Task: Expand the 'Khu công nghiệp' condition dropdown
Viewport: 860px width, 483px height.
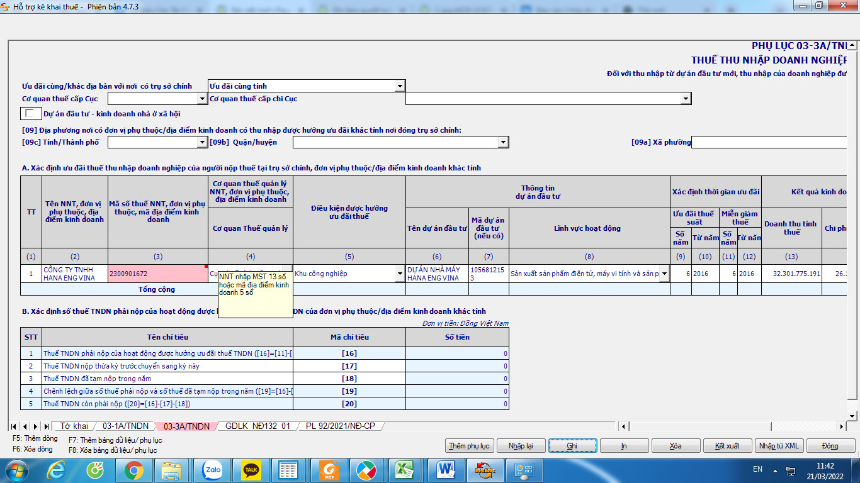Action: point(399,274)
